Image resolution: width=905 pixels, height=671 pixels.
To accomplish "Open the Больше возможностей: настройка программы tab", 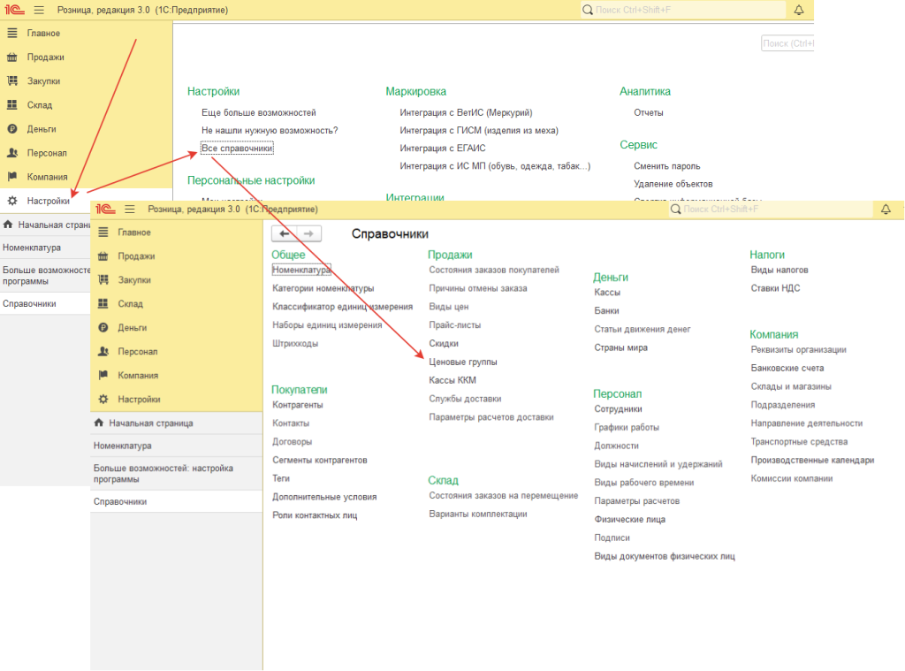I will (x=177, y=474).
